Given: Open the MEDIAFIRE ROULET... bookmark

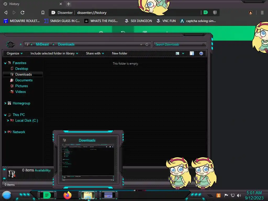Looking at the screenshot, I should pos(22,21).
